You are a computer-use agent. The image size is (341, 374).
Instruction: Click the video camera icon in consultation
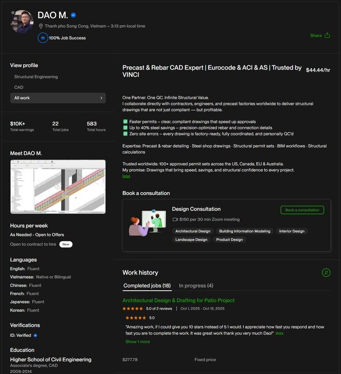point(175,219)
